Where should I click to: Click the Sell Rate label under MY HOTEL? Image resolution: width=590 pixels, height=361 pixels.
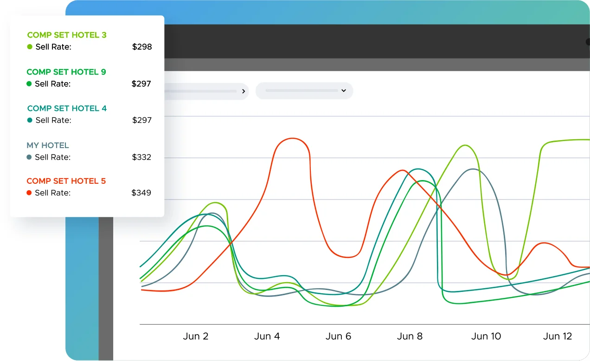pos(53,157)
